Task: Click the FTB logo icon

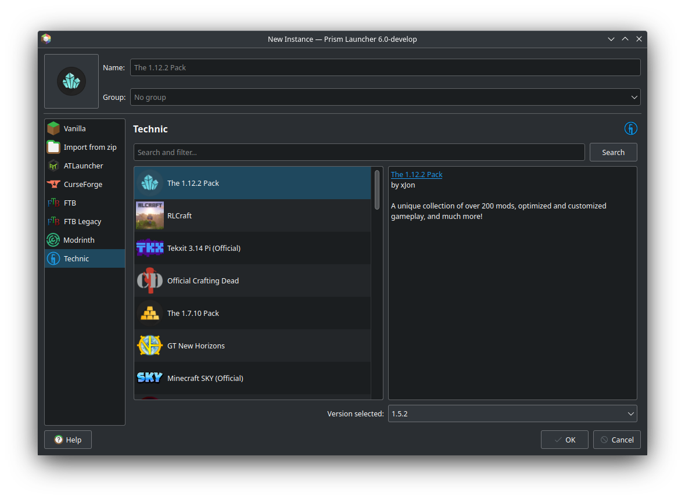Action: [53, 203]
